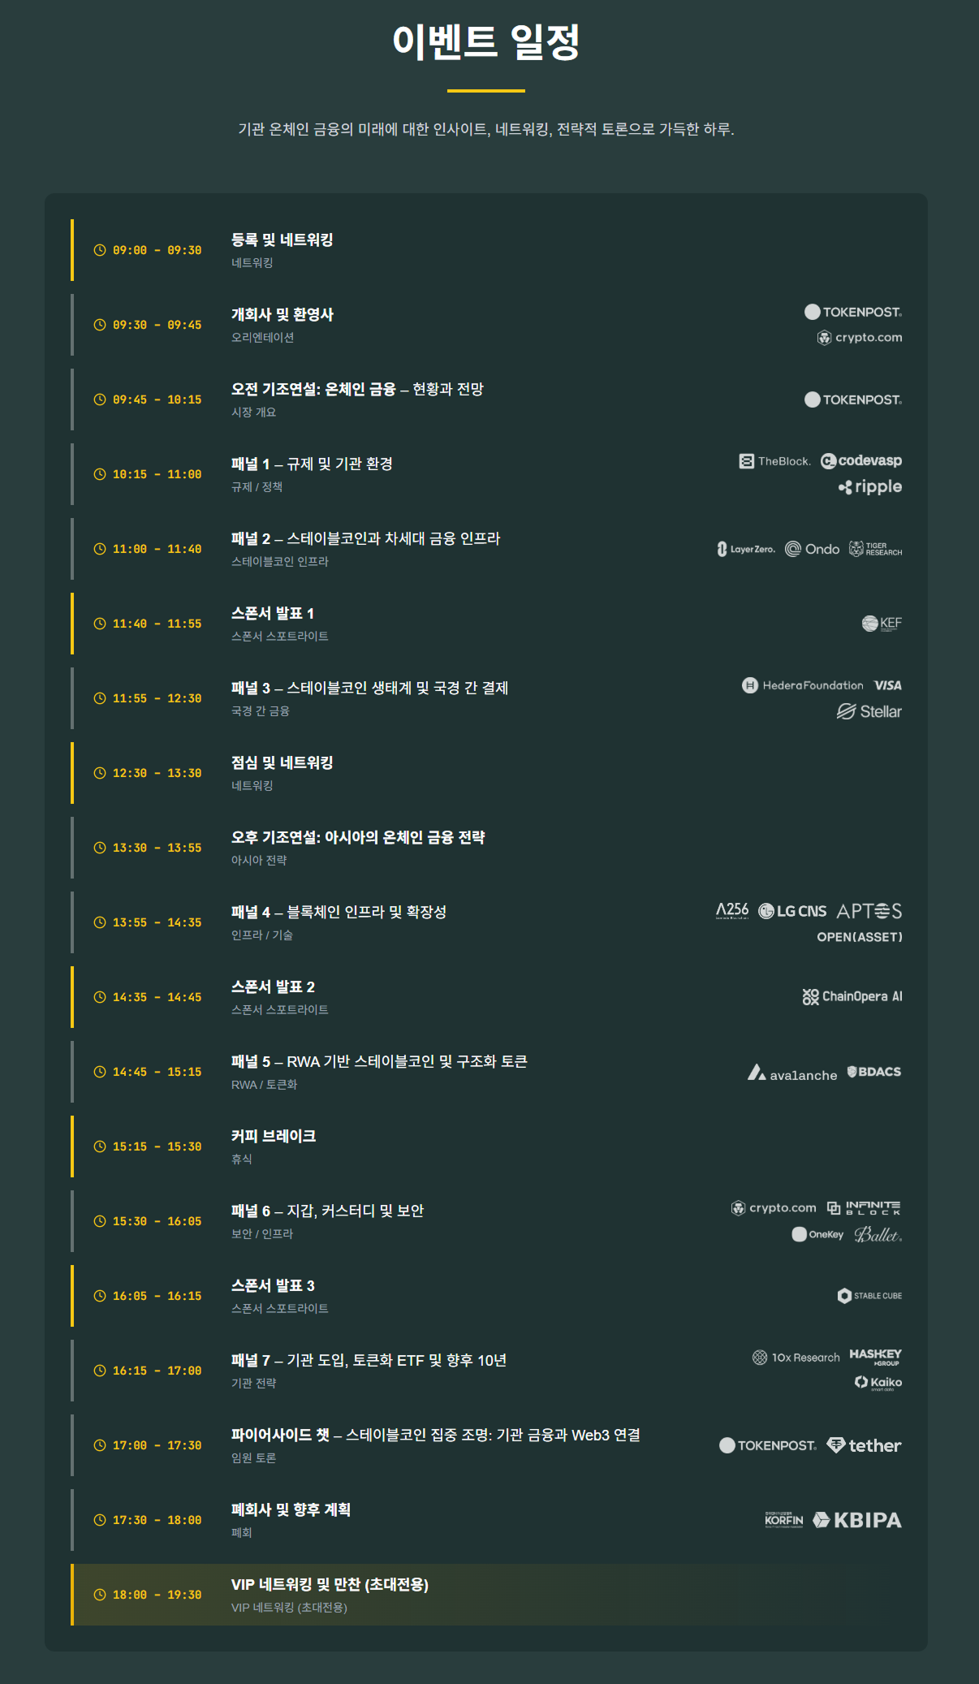Select the VIP 네트워킹 및 만찬 highlighted row
The height and width of the screenshot is (1684, 979).
click(x=486, y=1595)
